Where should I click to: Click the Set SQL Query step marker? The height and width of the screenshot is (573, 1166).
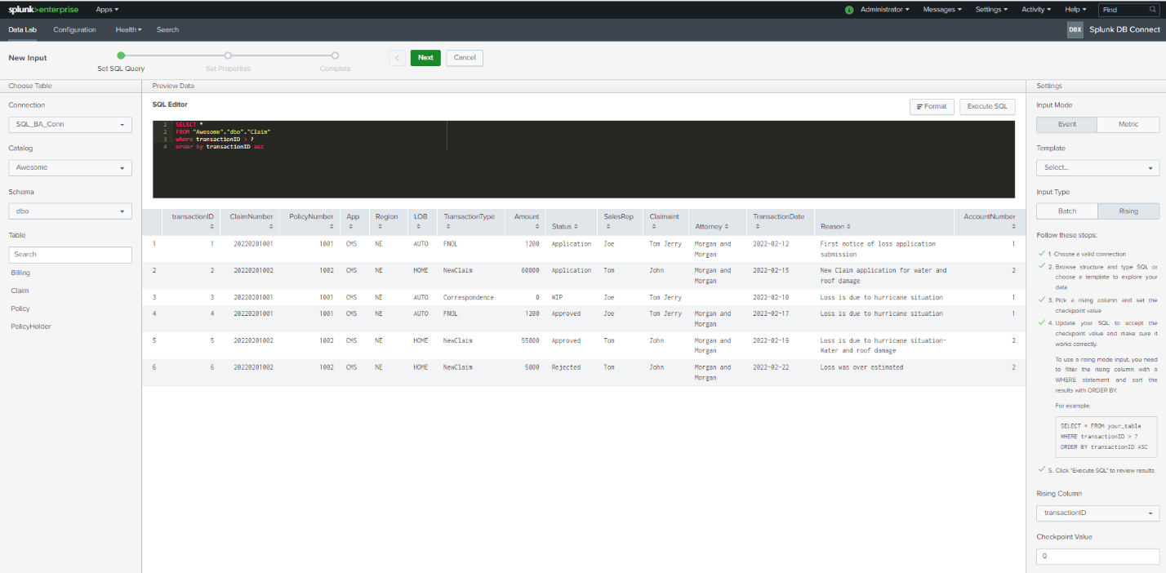tap(121, 56)
